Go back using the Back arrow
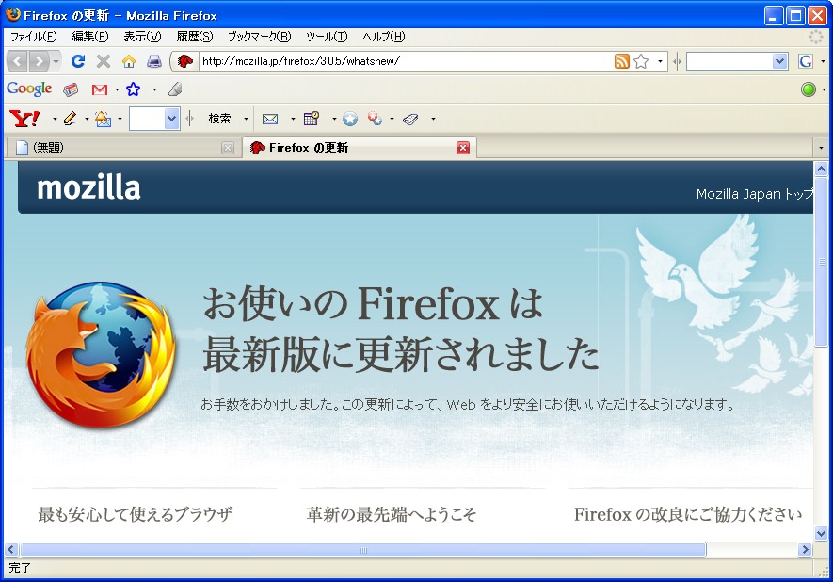Screen dimensions: 833x582 (17, 61)
